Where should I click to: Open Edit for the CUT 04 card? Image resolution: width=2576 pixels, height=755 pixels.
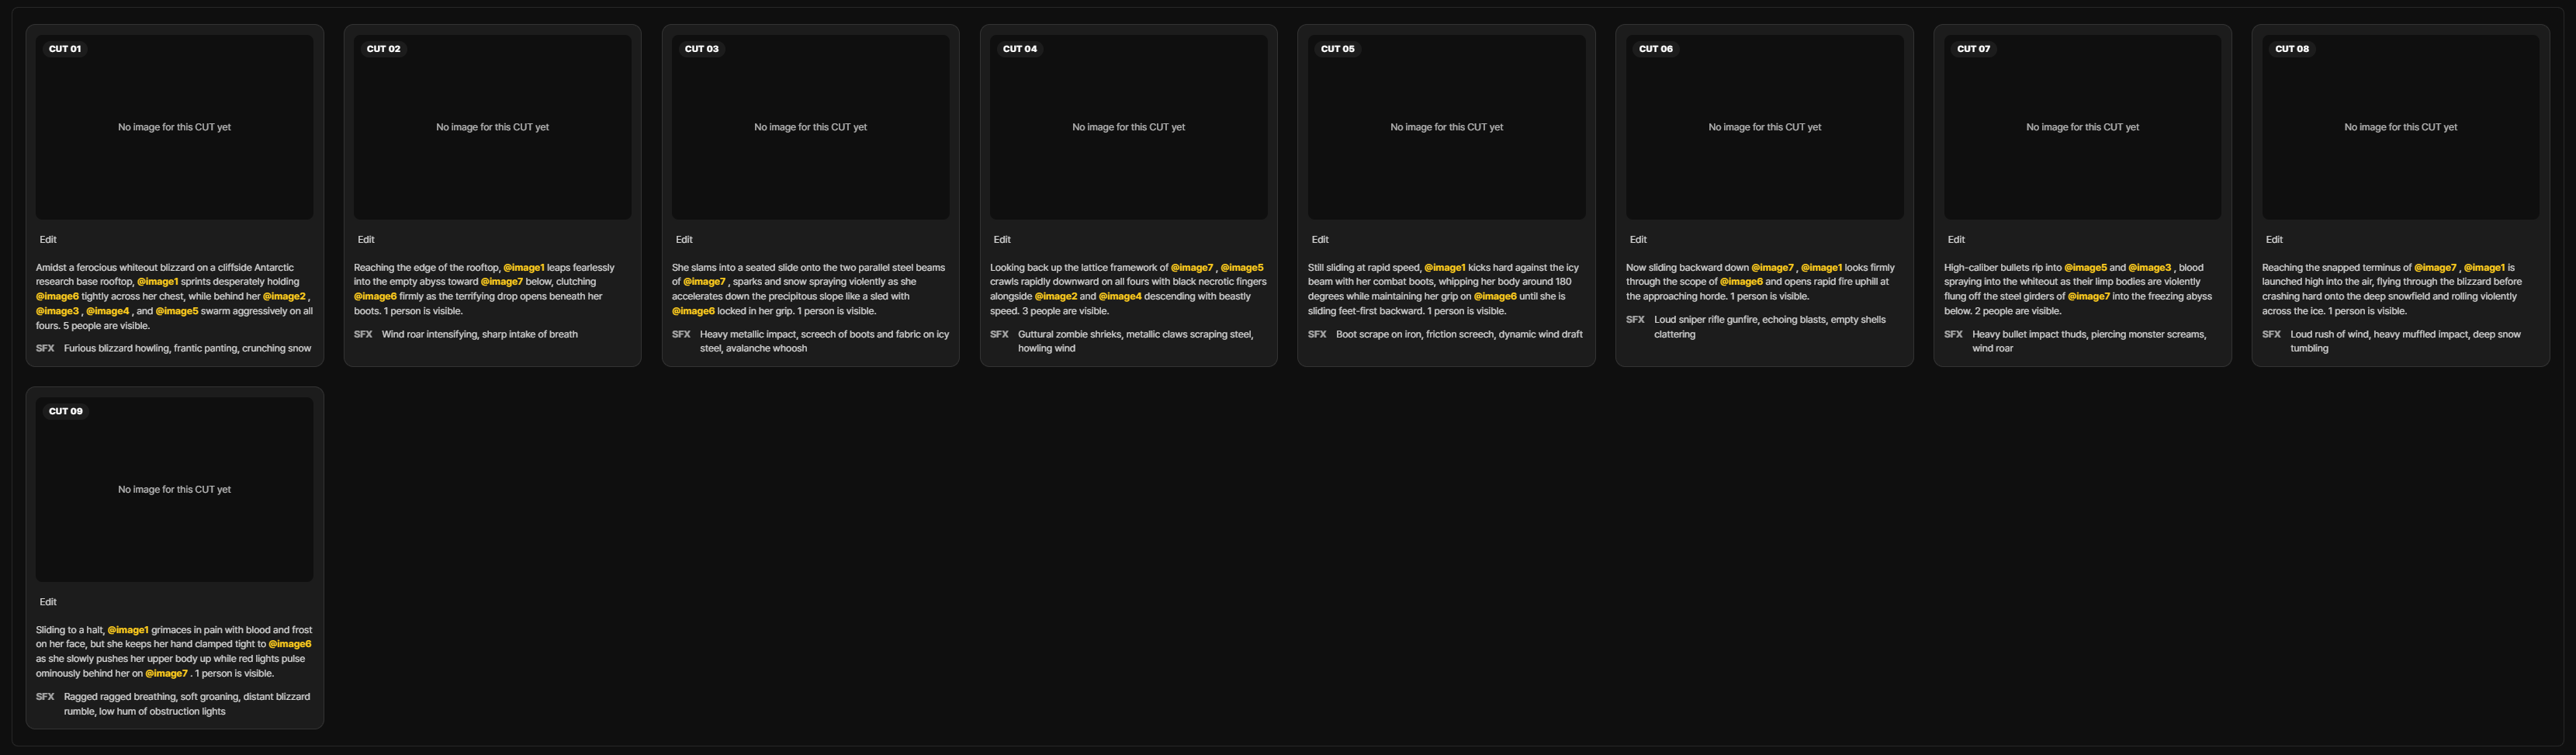[x=1002, y=240]
